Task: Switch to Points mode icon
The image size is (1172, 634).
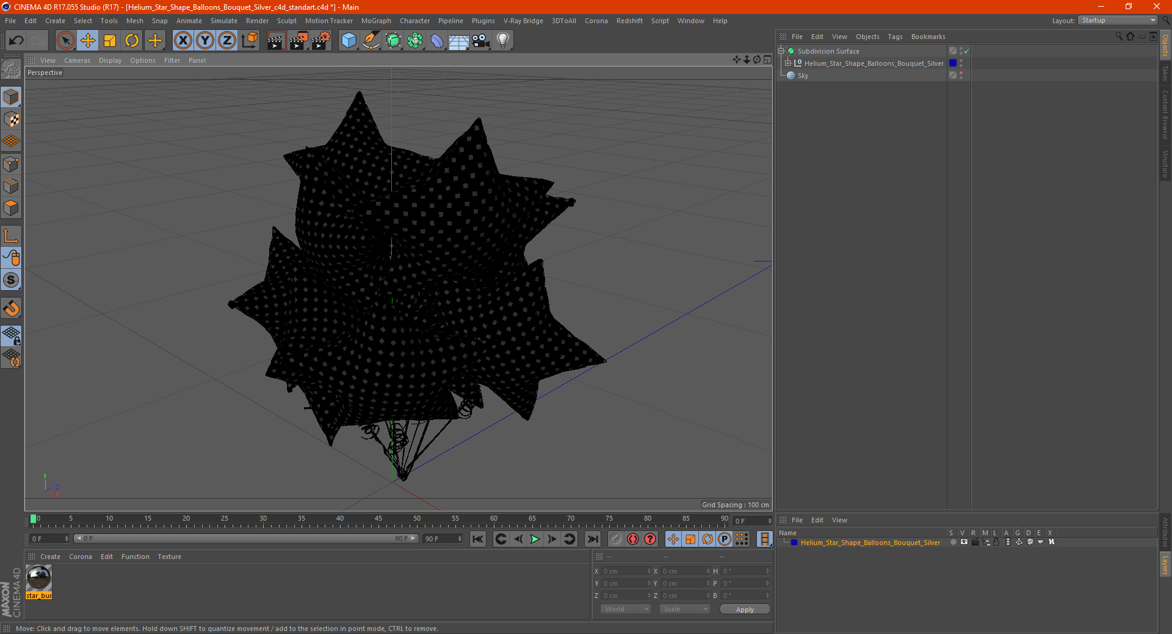Action: (11, 164)
